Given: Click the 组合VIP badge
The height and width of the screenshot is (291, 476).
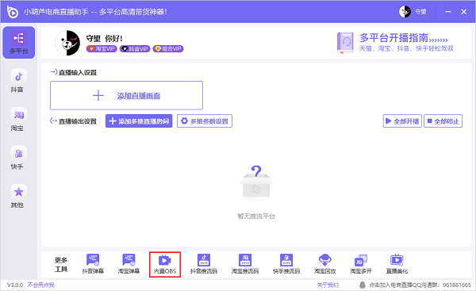Looking at the screenshot, I should [168, 49].
